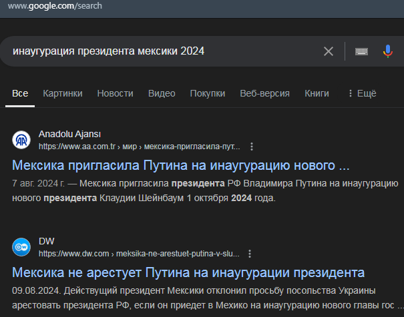Open the DW result options menu

pos(249,254)
